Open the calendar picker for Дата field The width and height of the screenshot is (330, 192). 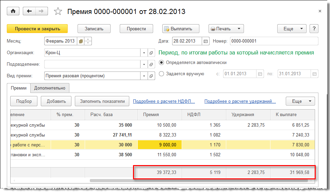coord(205,41)
